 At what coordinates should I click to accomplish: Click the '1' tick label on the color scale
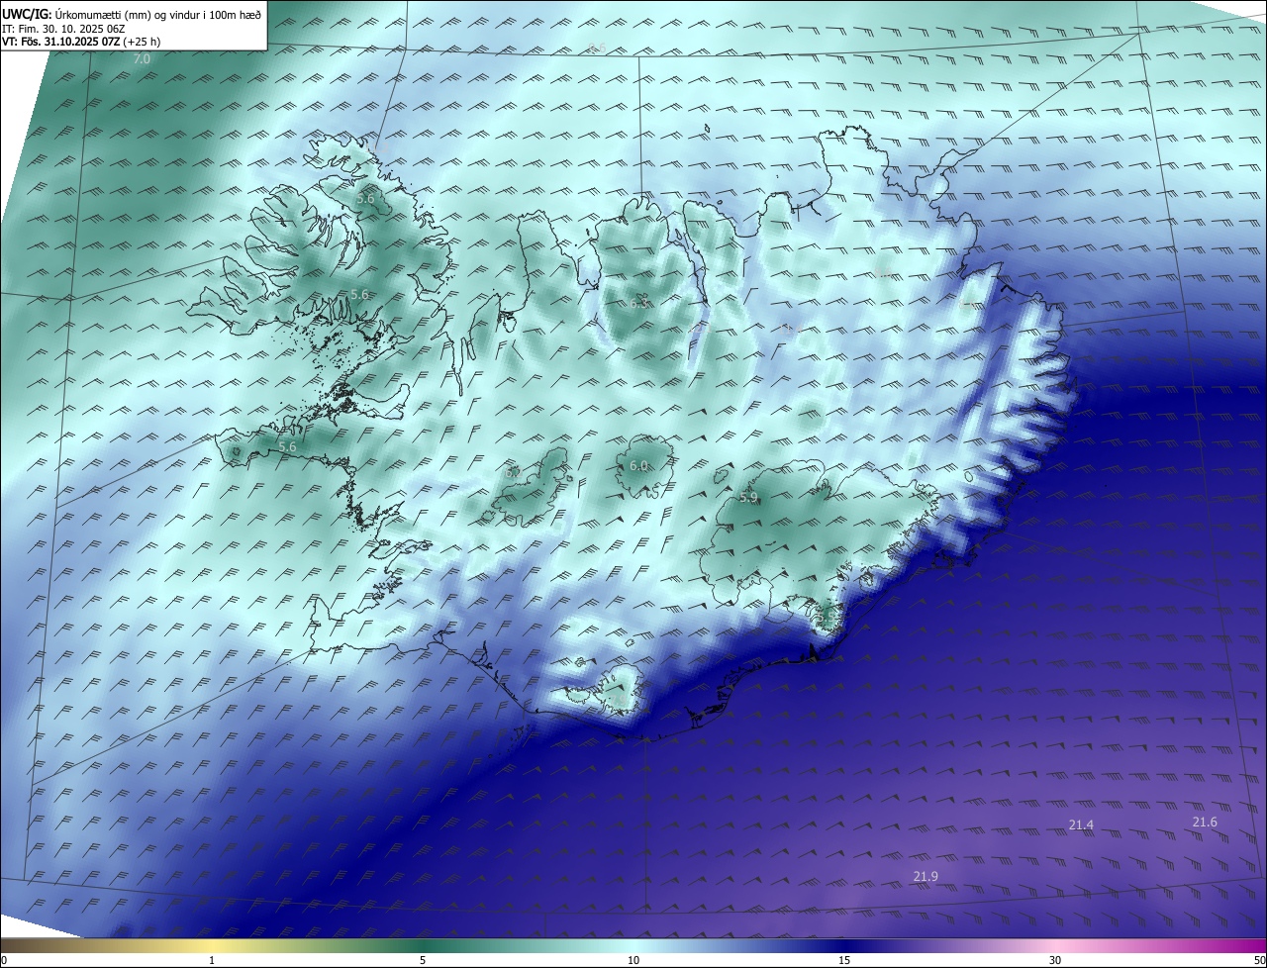[212, 960]
